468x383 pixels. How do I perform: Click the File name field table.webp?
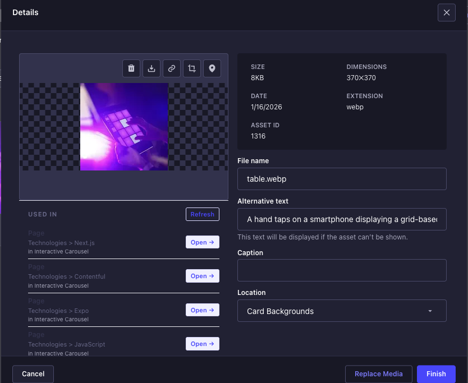pyautogui.click(x=342, y=179)
